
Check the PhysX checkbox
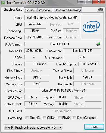(x=60, y=117)
